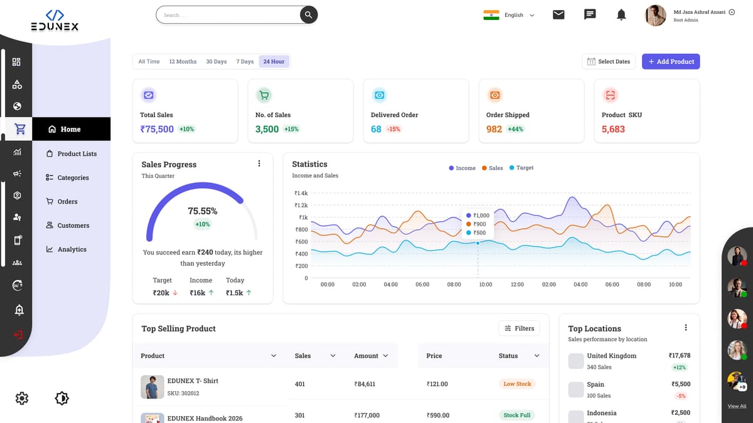Click the red logout icon in sidebar
The image size is (753, 423).
(18, 335)
